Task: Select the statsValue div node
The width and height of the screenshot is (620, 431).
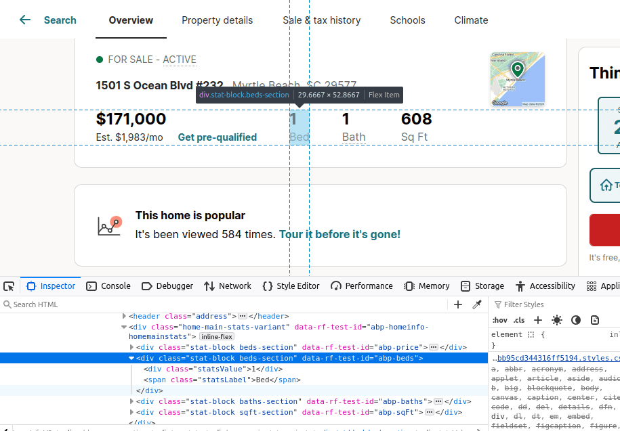Action: click(213, 369)
